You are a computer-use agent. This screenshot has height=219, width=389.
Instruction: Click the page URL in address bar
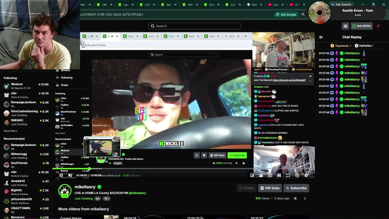(112, 15)
